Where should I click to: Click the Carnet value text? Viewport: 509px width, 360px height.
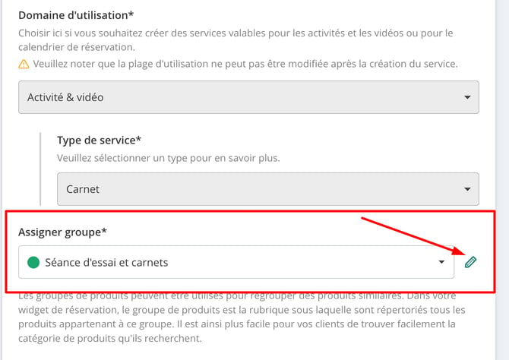coord(83,189)
